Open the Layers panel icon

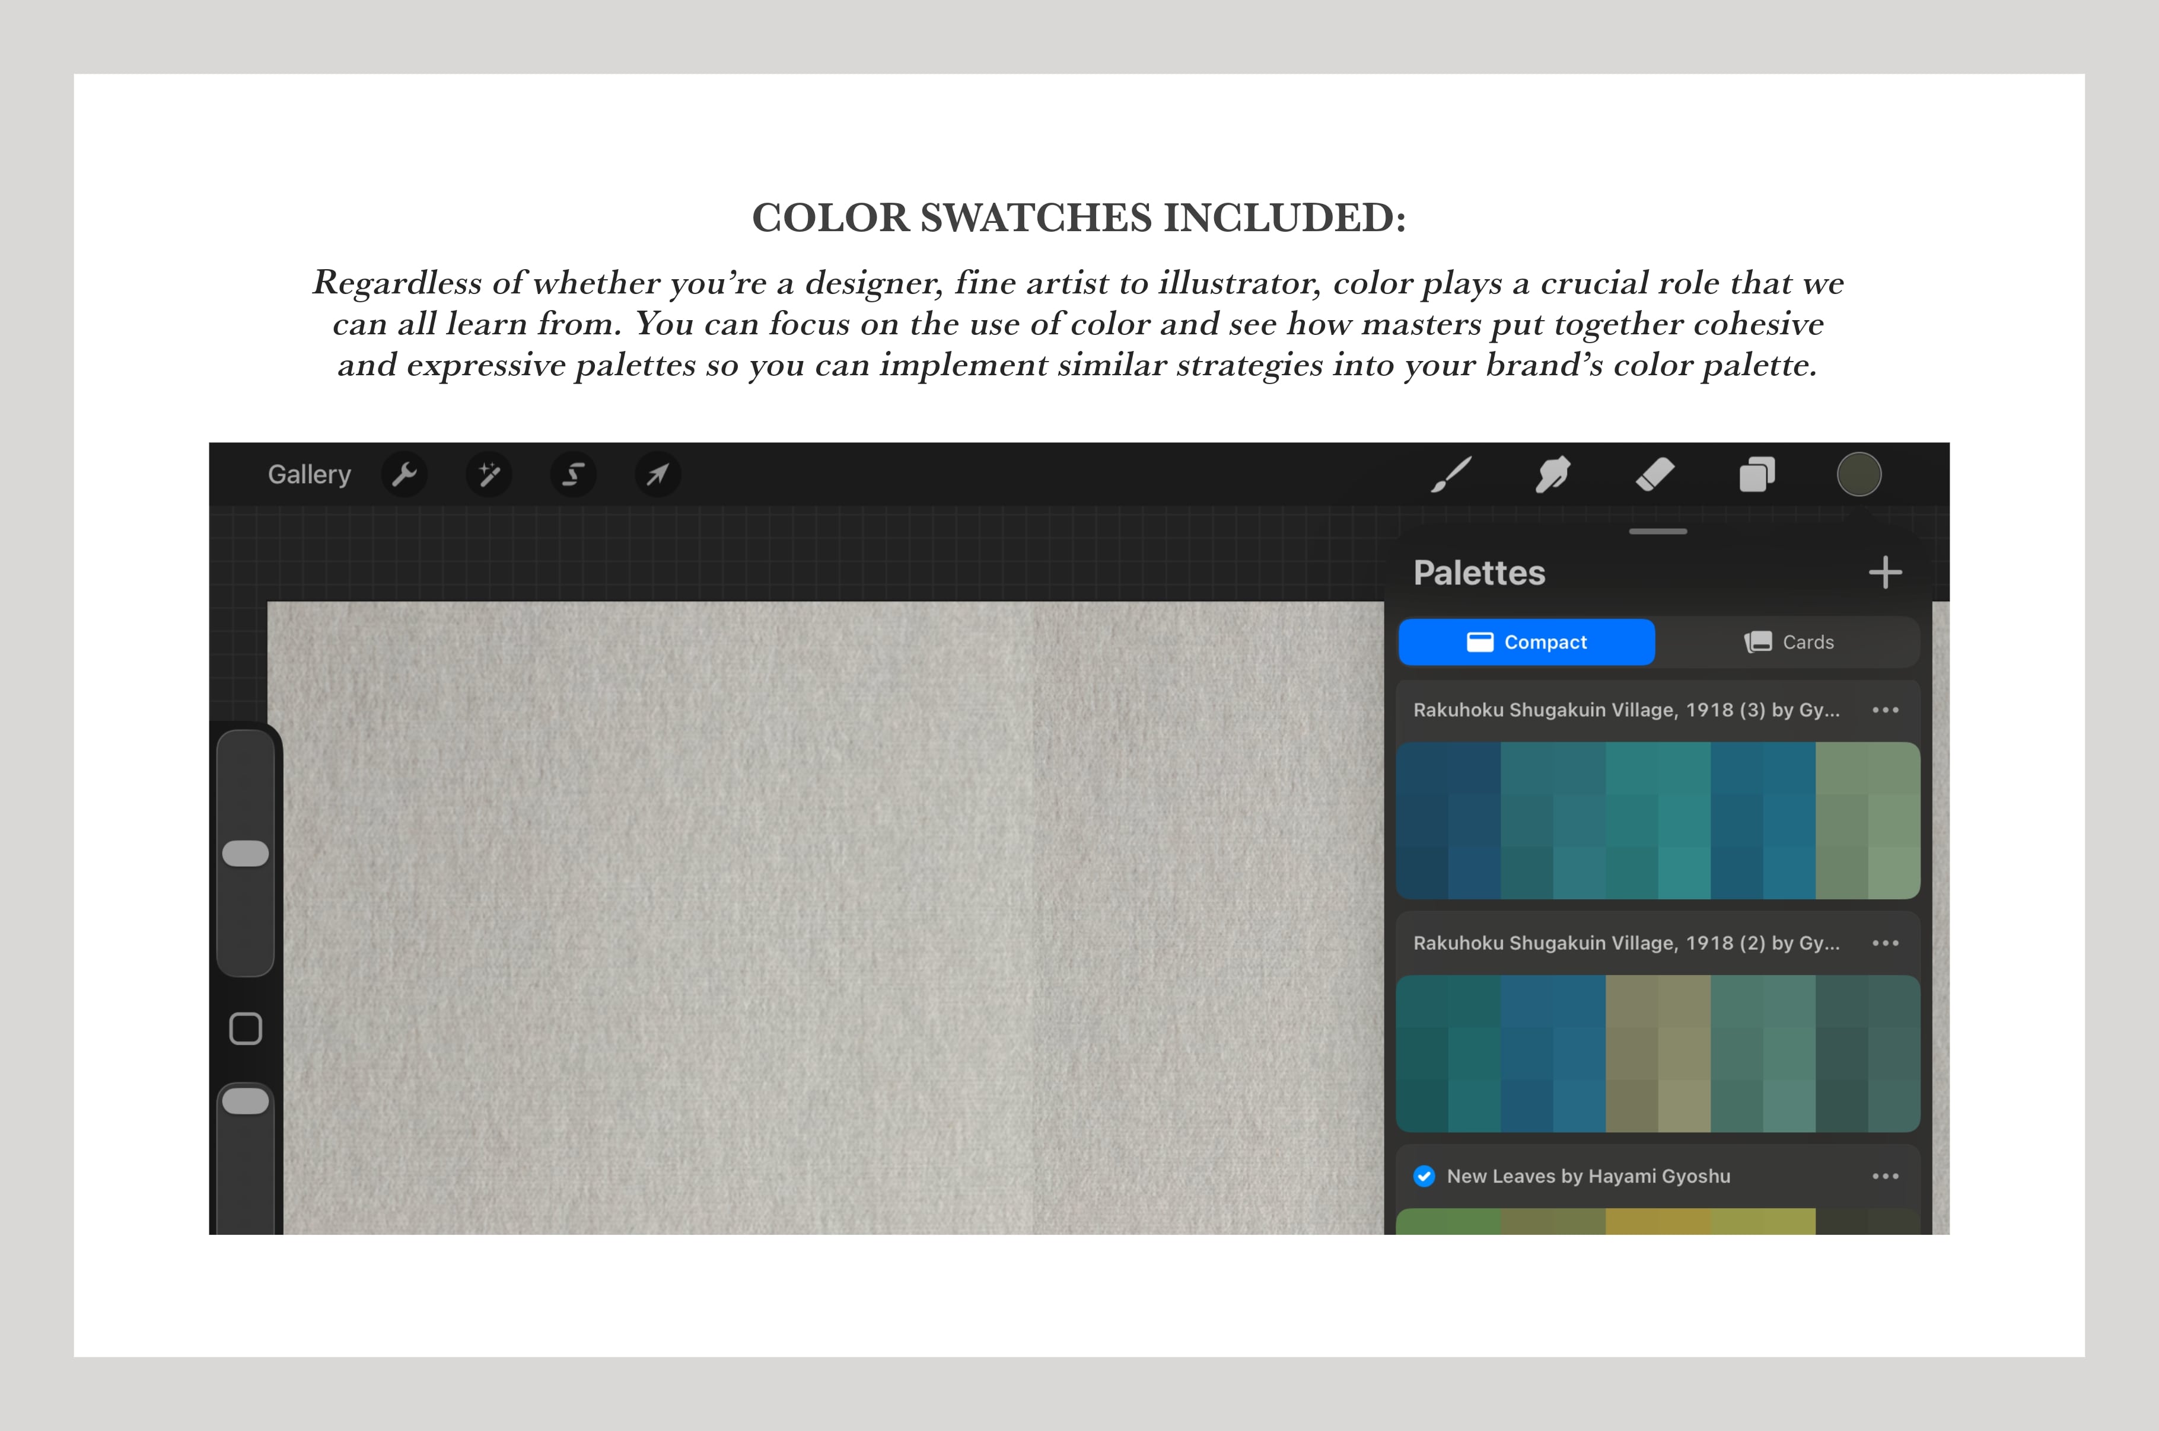pyautogui.click(x=1757, y=475)
